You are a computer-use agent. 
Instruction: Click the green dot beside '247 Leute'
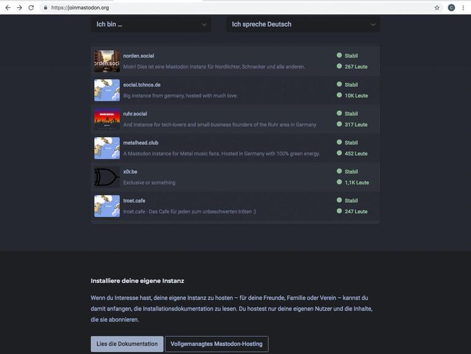(x=339, y=211)
